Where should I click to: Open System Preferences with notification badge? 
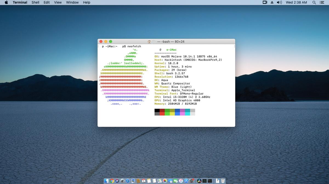tap(191, 181)
